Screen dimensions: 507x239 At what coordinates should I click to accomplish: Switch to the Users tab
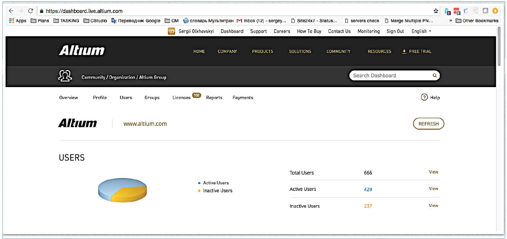(126, 98)
